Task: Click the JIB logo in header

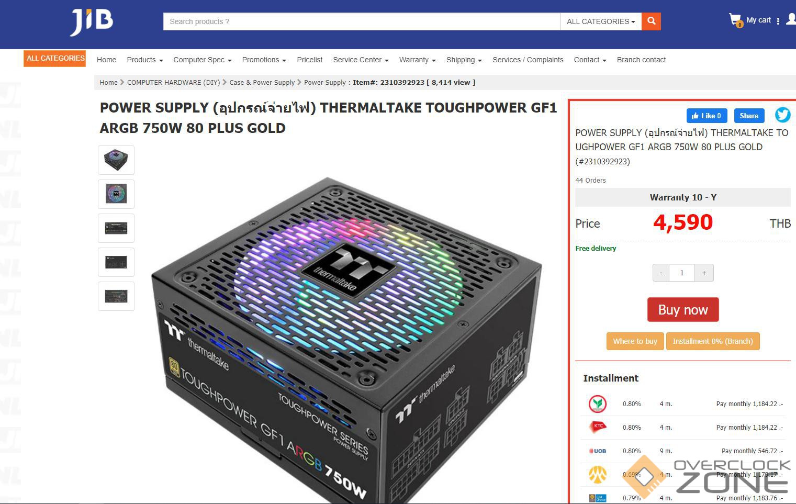Action: point(92,22)
